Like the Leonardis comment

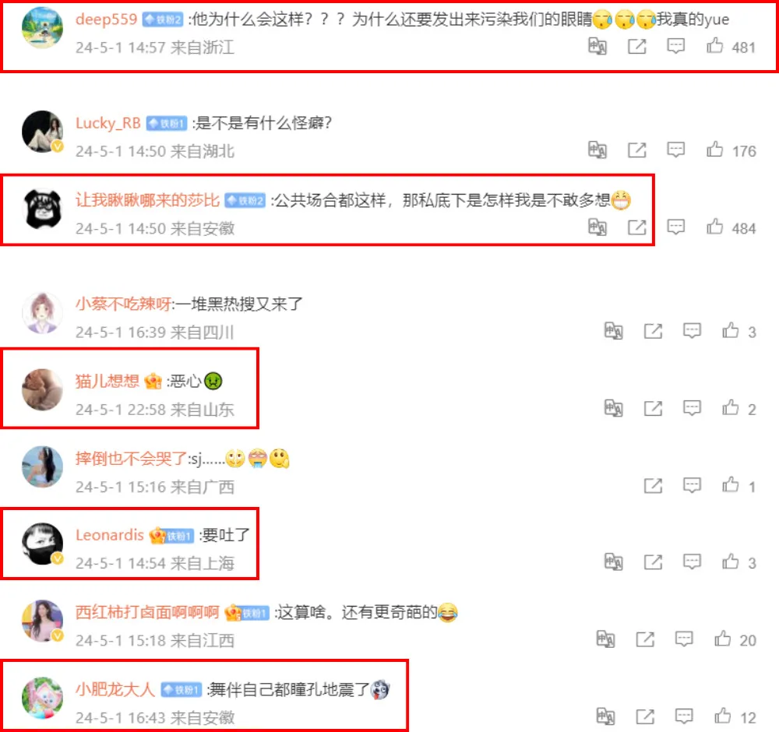(731, 562)
